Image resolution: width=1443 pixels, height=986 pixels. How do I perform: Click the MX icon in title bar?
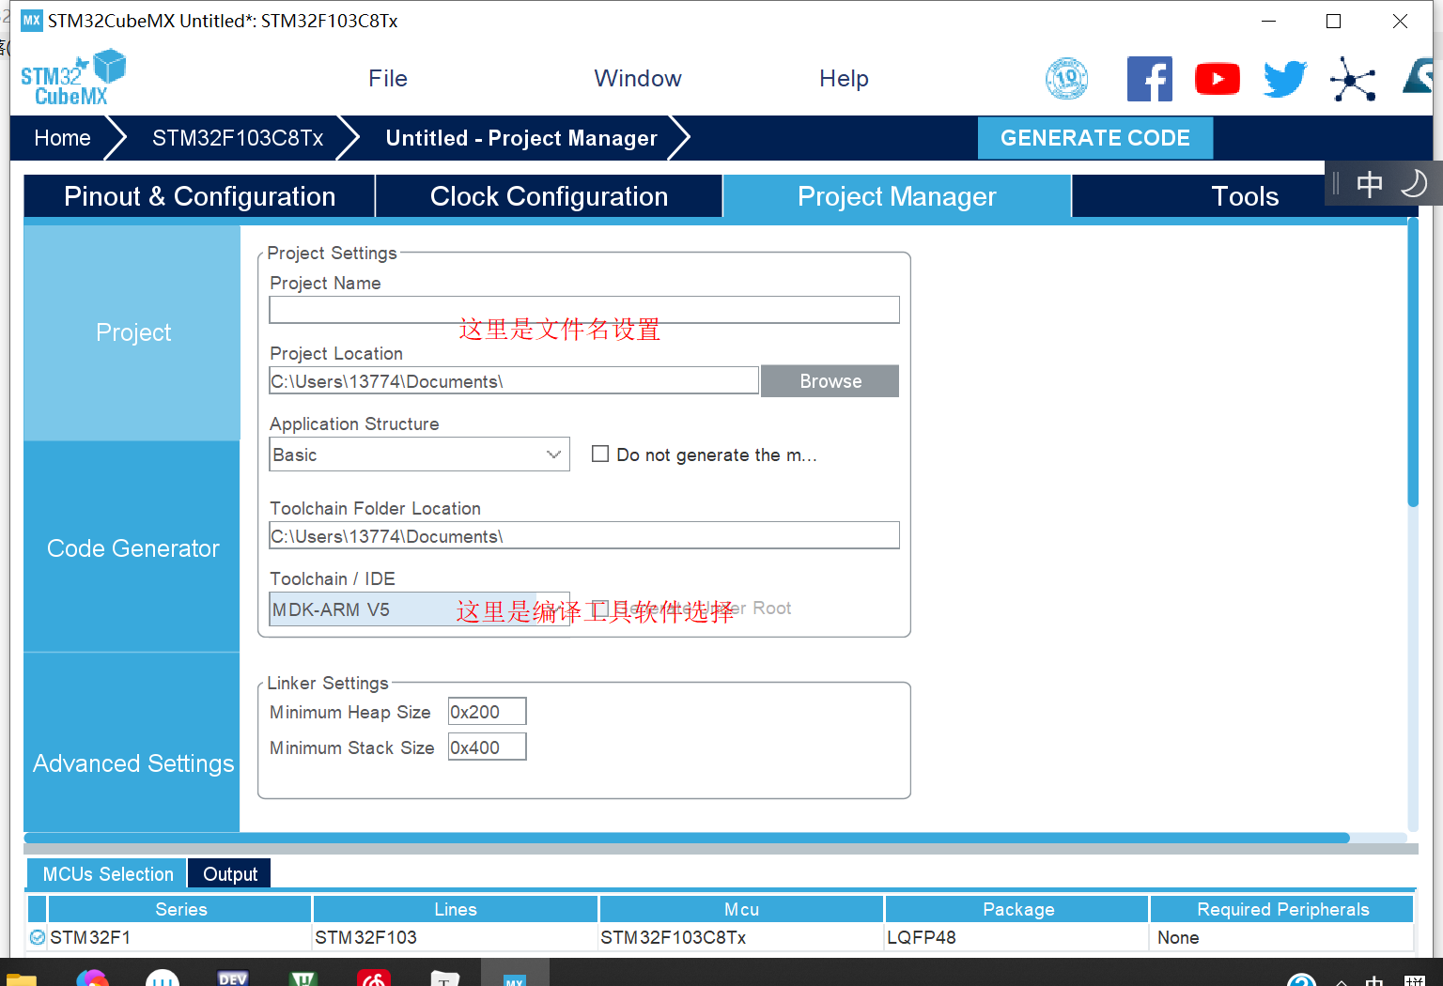pos(31,21)
